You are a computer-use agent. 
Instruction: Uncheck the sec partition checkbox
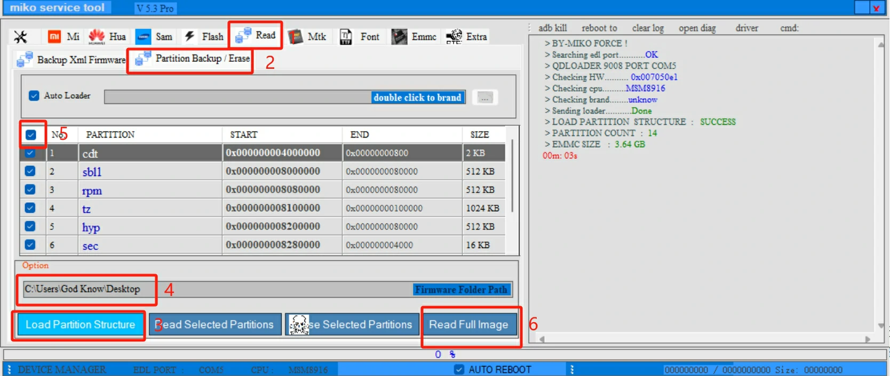30,245
